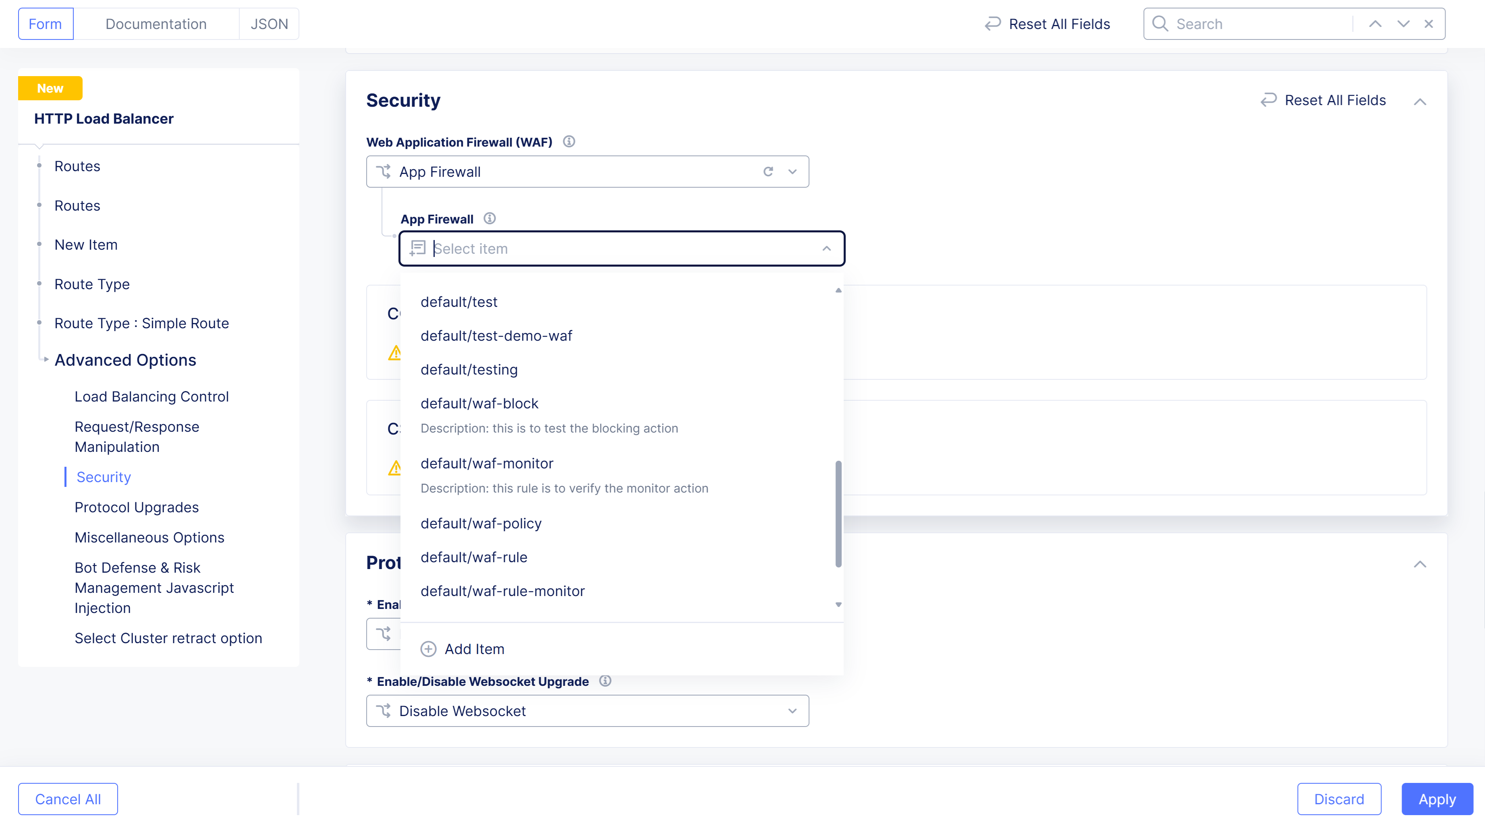
Task: Click the App Firewall info icon
Action: tap(489, 218)
